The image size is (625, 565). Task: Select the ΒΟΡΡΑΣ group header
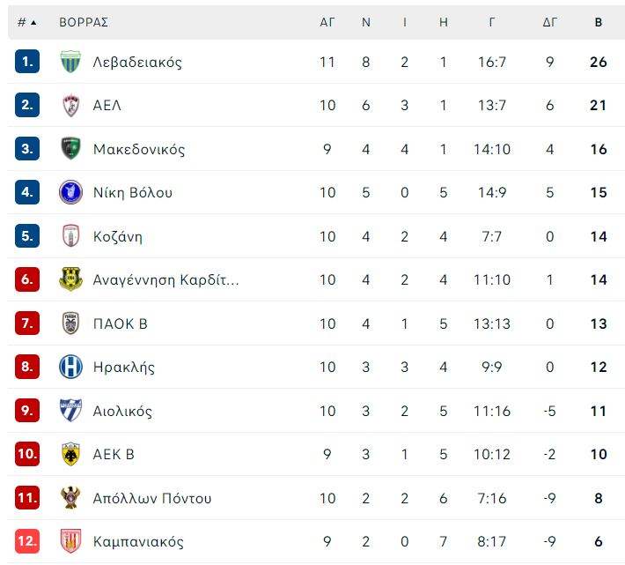click(84, 22)
